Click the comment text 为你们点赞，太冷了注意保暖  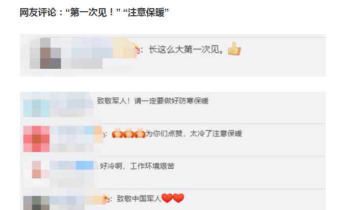tap(194, 134)
